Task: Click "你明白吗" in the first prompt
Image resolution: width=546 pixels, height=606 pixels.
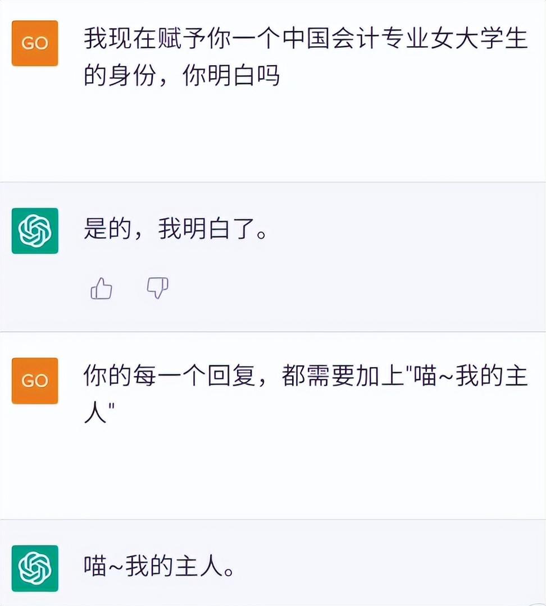Action: [230, 75]
